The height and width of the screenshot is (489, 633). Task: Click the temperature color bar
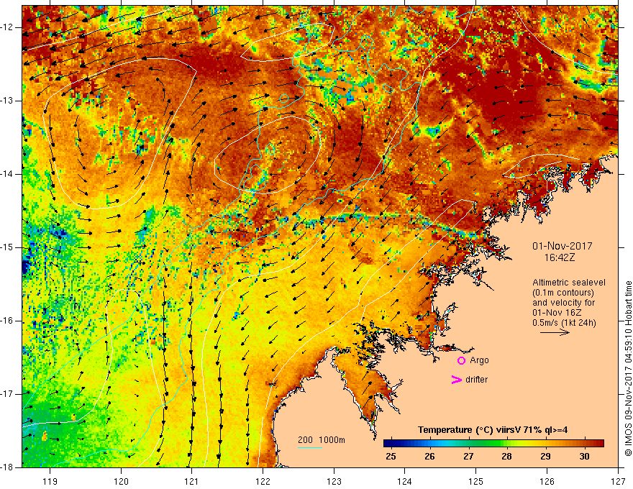[493, 444]
